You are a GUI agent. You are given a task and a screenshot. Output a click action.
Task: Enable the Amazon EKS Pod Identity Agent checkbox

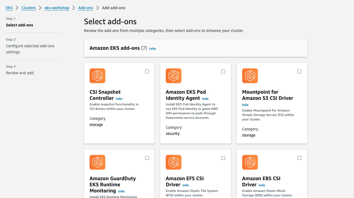[223, 71]
